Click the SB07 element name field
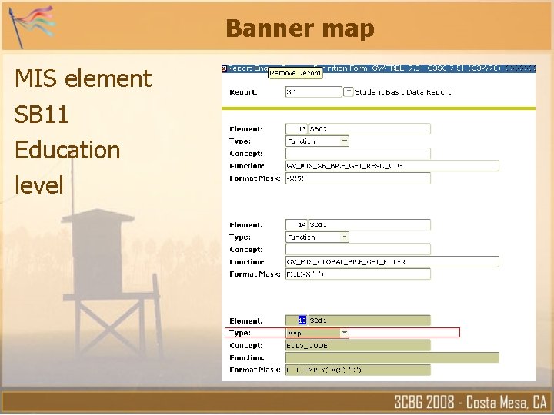This screenshot has height=415, width=554. [x=369, y=129]
